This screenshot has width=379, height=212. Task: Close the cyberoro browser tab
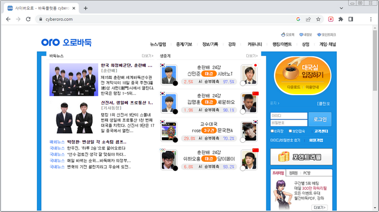74,8
